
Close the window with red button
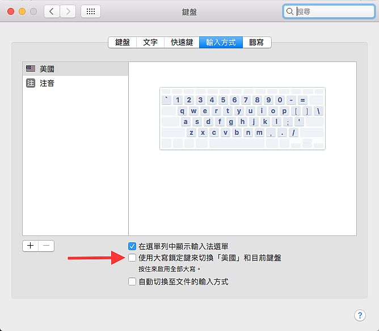coord(11,11)
